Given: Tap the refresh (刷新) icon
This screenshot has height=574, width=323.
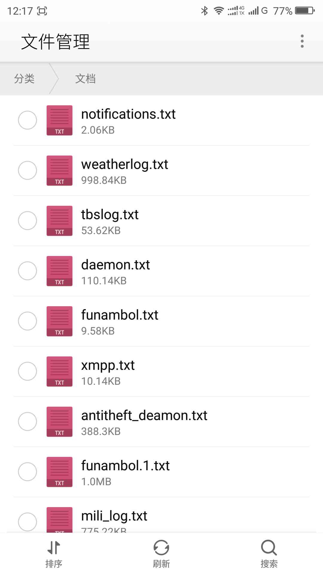Looking at the screenshot, I should tap(161, 548).
